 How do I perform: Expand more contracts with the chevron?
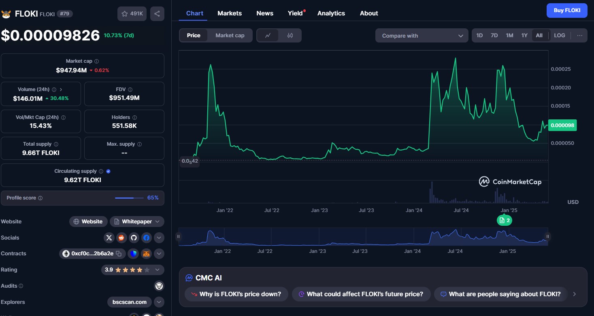tap(159, 254)
